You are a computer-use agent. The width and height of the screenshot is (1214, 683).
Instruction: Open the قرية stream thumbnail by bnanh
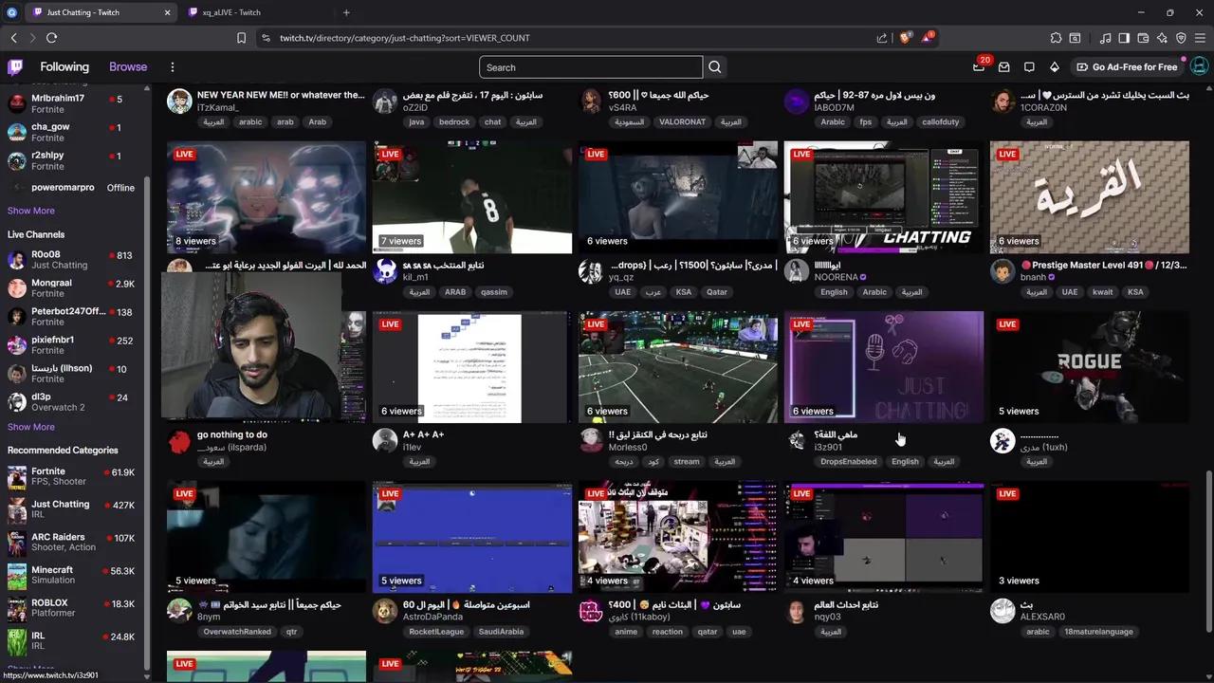tap(1089, 197)
